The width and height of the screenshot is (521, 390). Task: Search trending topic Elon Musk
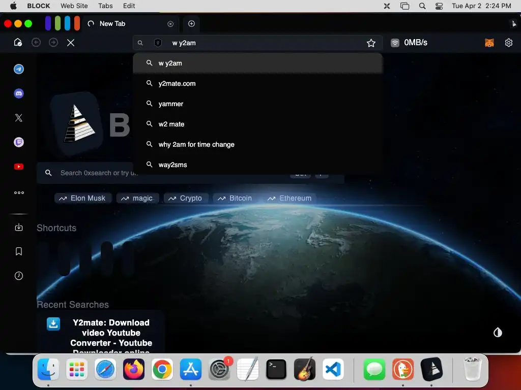pyautogui.click(x=83, y=198)
